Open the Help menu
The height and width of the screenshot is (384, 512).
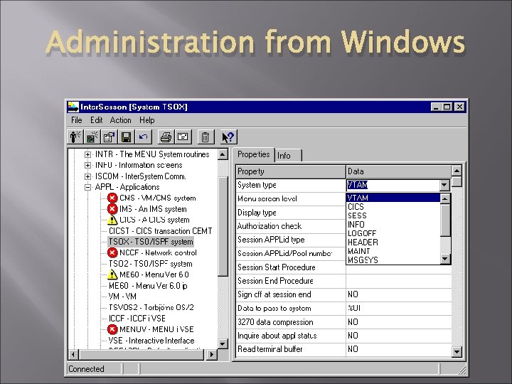(x=147, y=120)
